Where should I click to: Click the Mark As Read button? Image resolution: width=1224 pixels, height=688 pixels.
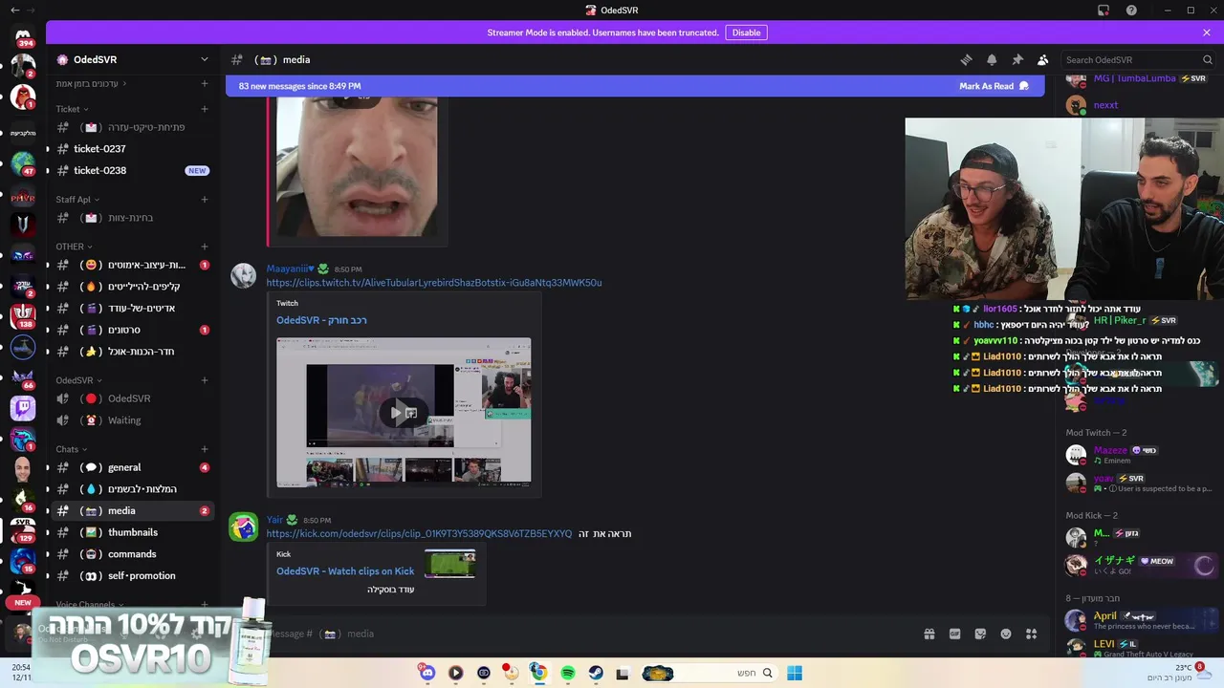994,86
